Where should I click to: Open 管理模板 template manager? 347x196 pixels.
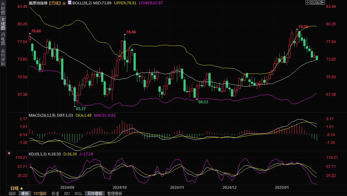click(115, 194)
